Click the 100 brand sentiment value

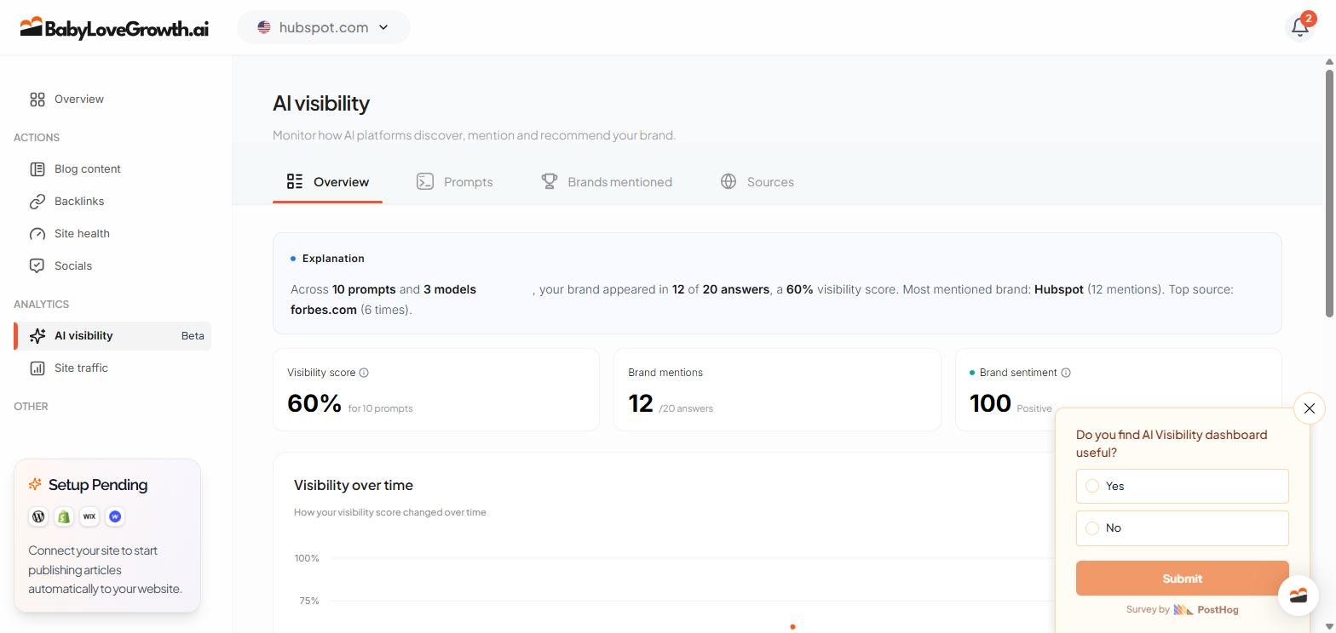coord(990,403)
